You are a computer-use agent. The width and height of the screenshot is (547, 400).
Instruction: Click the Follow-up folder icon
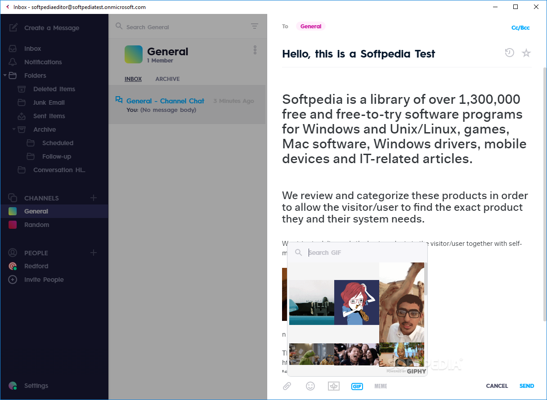[x=31, y=156]
